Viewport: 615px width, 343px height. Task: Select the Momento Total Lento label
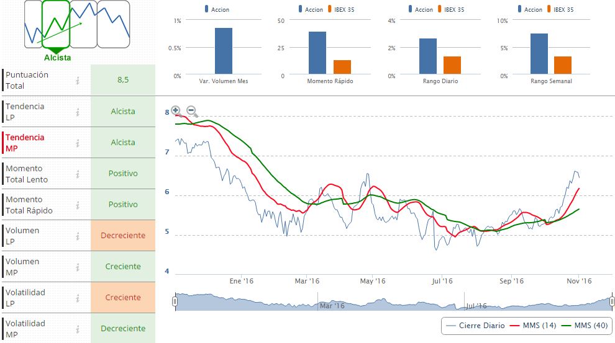click(27, 174)
